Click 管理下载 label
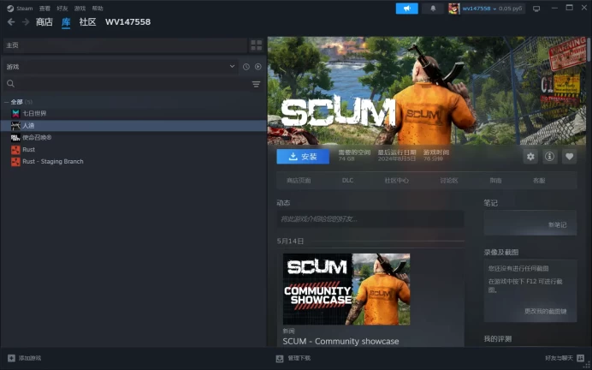This screenshot has width=592, height=370. click(299, 358)
